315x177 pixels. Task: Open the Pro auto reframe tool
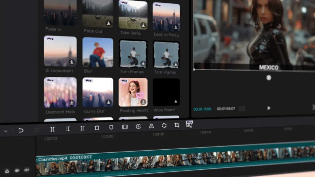189,124
